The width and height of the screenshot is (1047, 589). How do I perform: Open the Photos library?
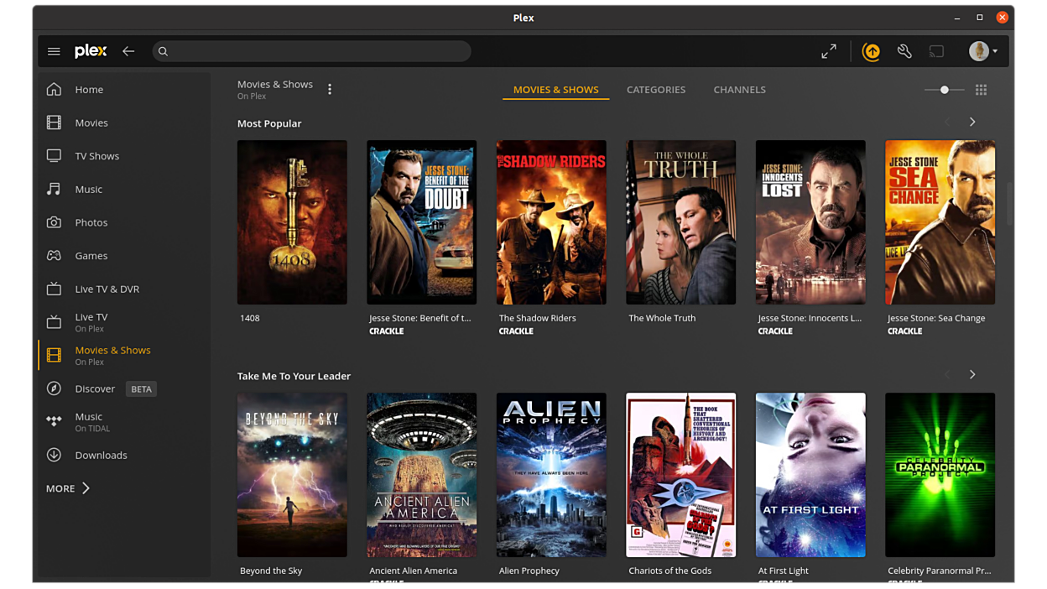(x=91, y=222)
